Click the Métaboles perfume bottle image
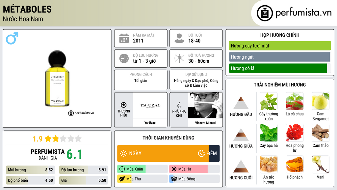 coord(57,79)
